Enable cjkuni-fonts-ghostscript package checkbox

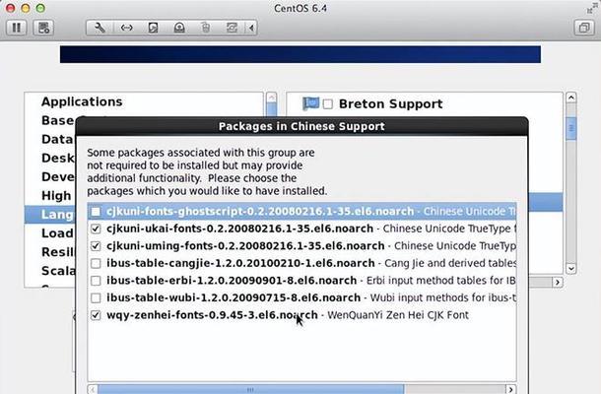pos(96,212)
